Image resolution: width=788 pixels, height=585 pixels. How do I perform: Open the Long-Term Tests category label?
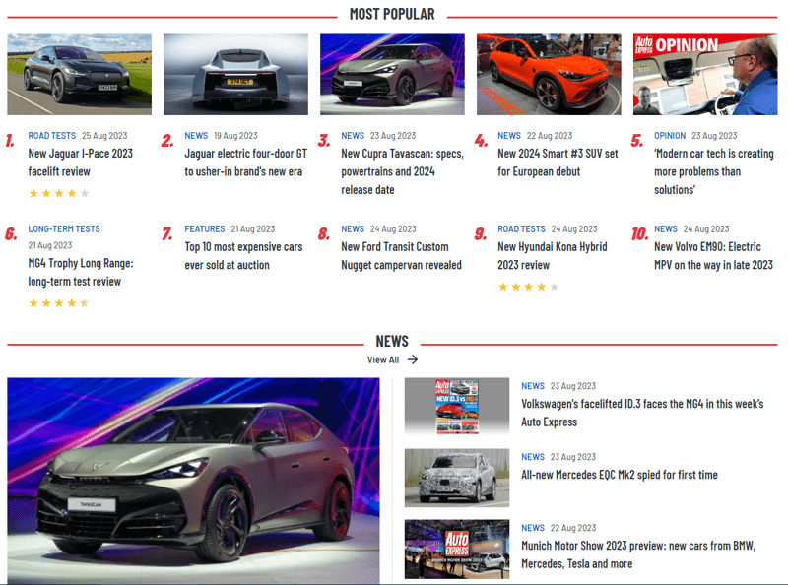coord(64,228)
